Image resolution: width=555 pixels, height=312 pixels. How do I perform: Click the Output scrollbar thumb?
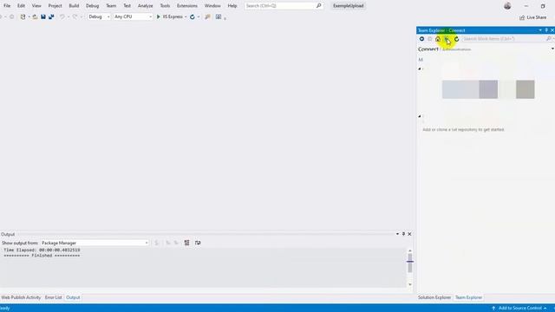point(410,263)
